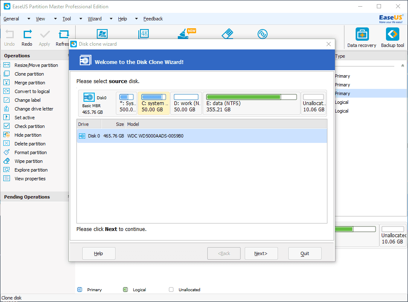This screenshot has width=408, height=302.
Task: Select the Disk 0 row in the drive list
Action: tap(166, 135)
